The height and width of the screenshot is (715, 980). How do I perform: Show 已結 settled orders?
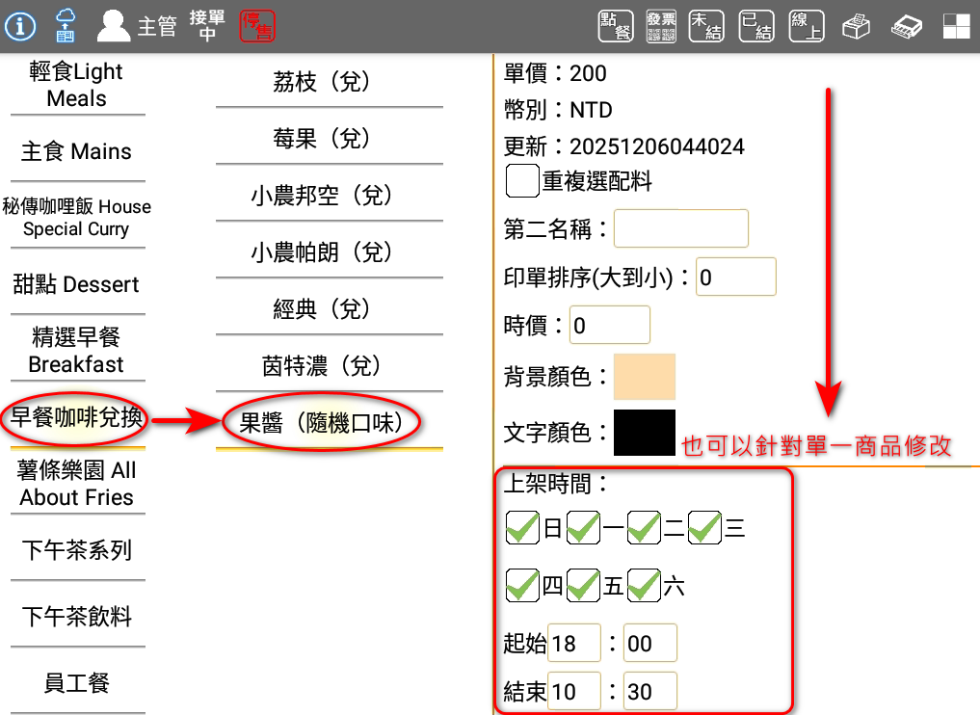point(755,26)
